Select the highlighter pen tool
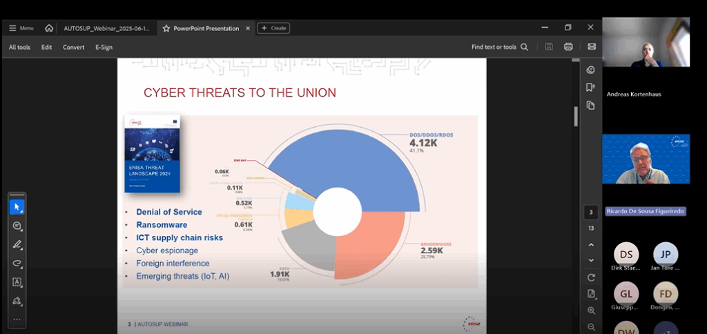The height and width of the screenshot is (334, 707). point(17,244)
